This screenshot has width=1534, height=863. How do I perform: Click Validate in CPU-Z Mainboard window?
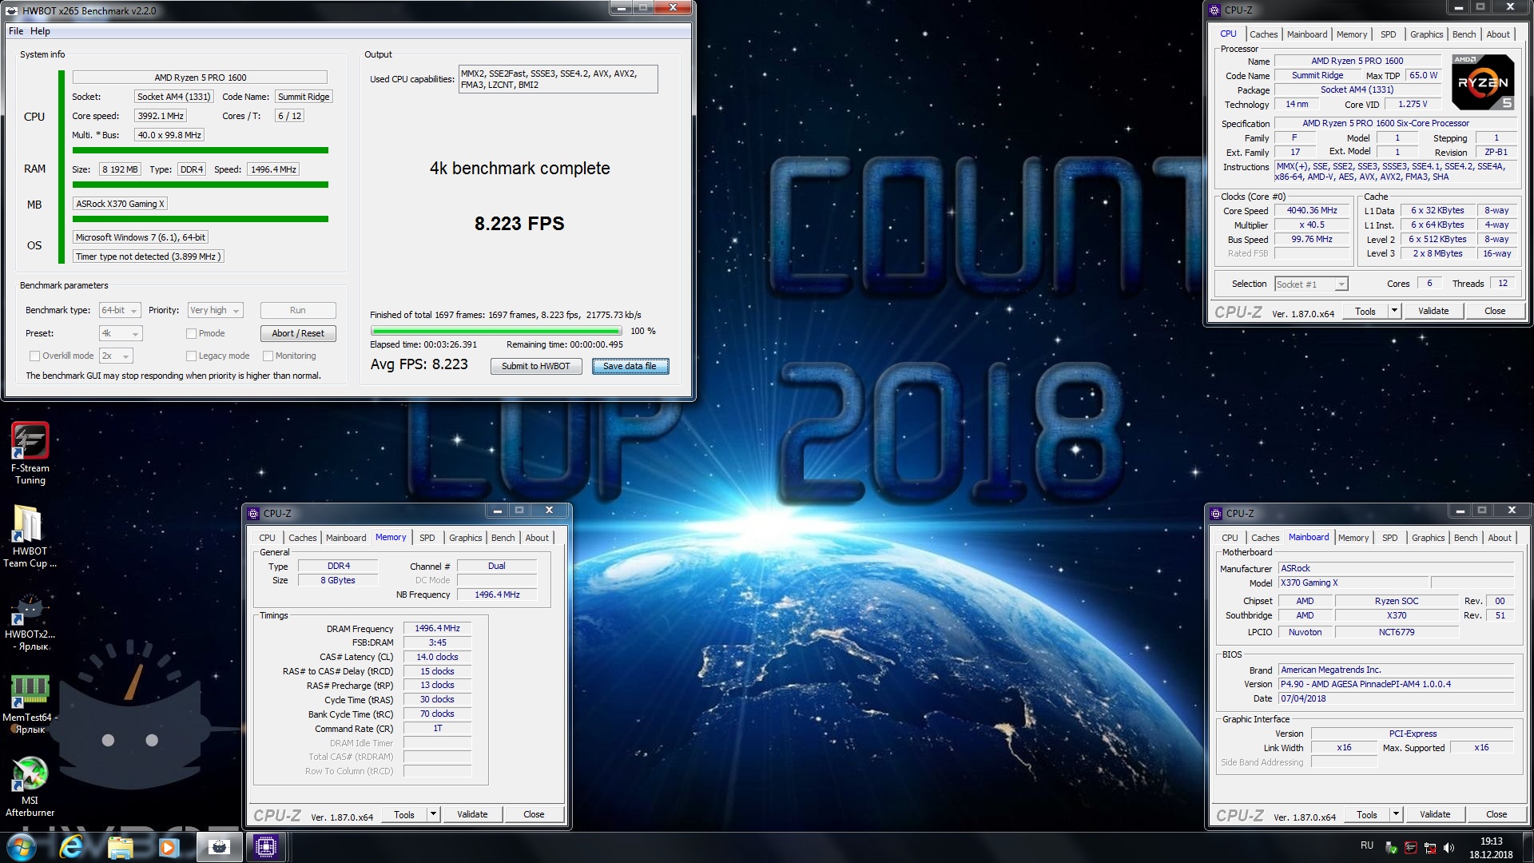click(x=1434, y=814)
